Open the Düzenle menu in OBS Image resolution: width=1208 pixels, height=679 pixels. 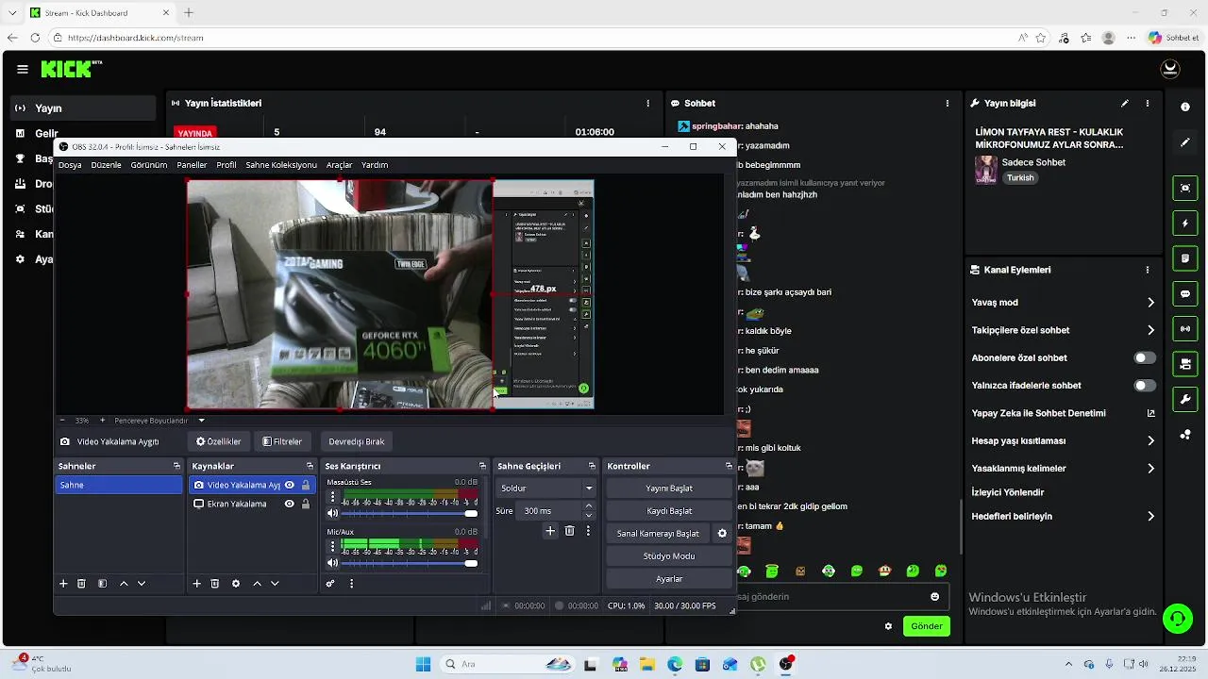[x=106, y=165]
